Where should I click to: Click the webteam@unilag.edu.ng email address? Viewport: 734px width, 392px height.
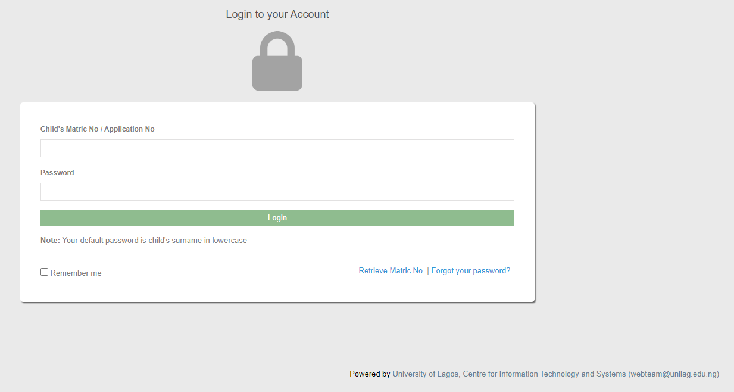(673, 374)
